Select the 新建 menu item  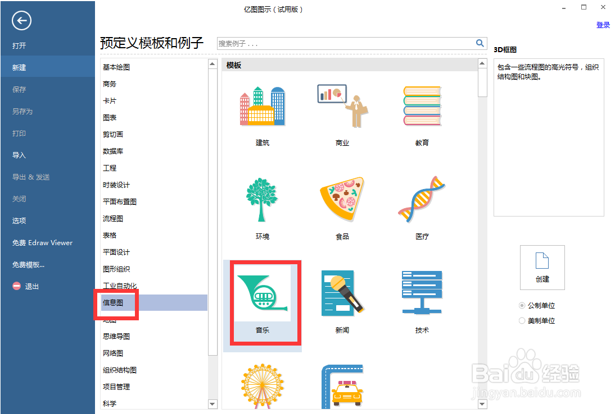(x=47, y=68)
